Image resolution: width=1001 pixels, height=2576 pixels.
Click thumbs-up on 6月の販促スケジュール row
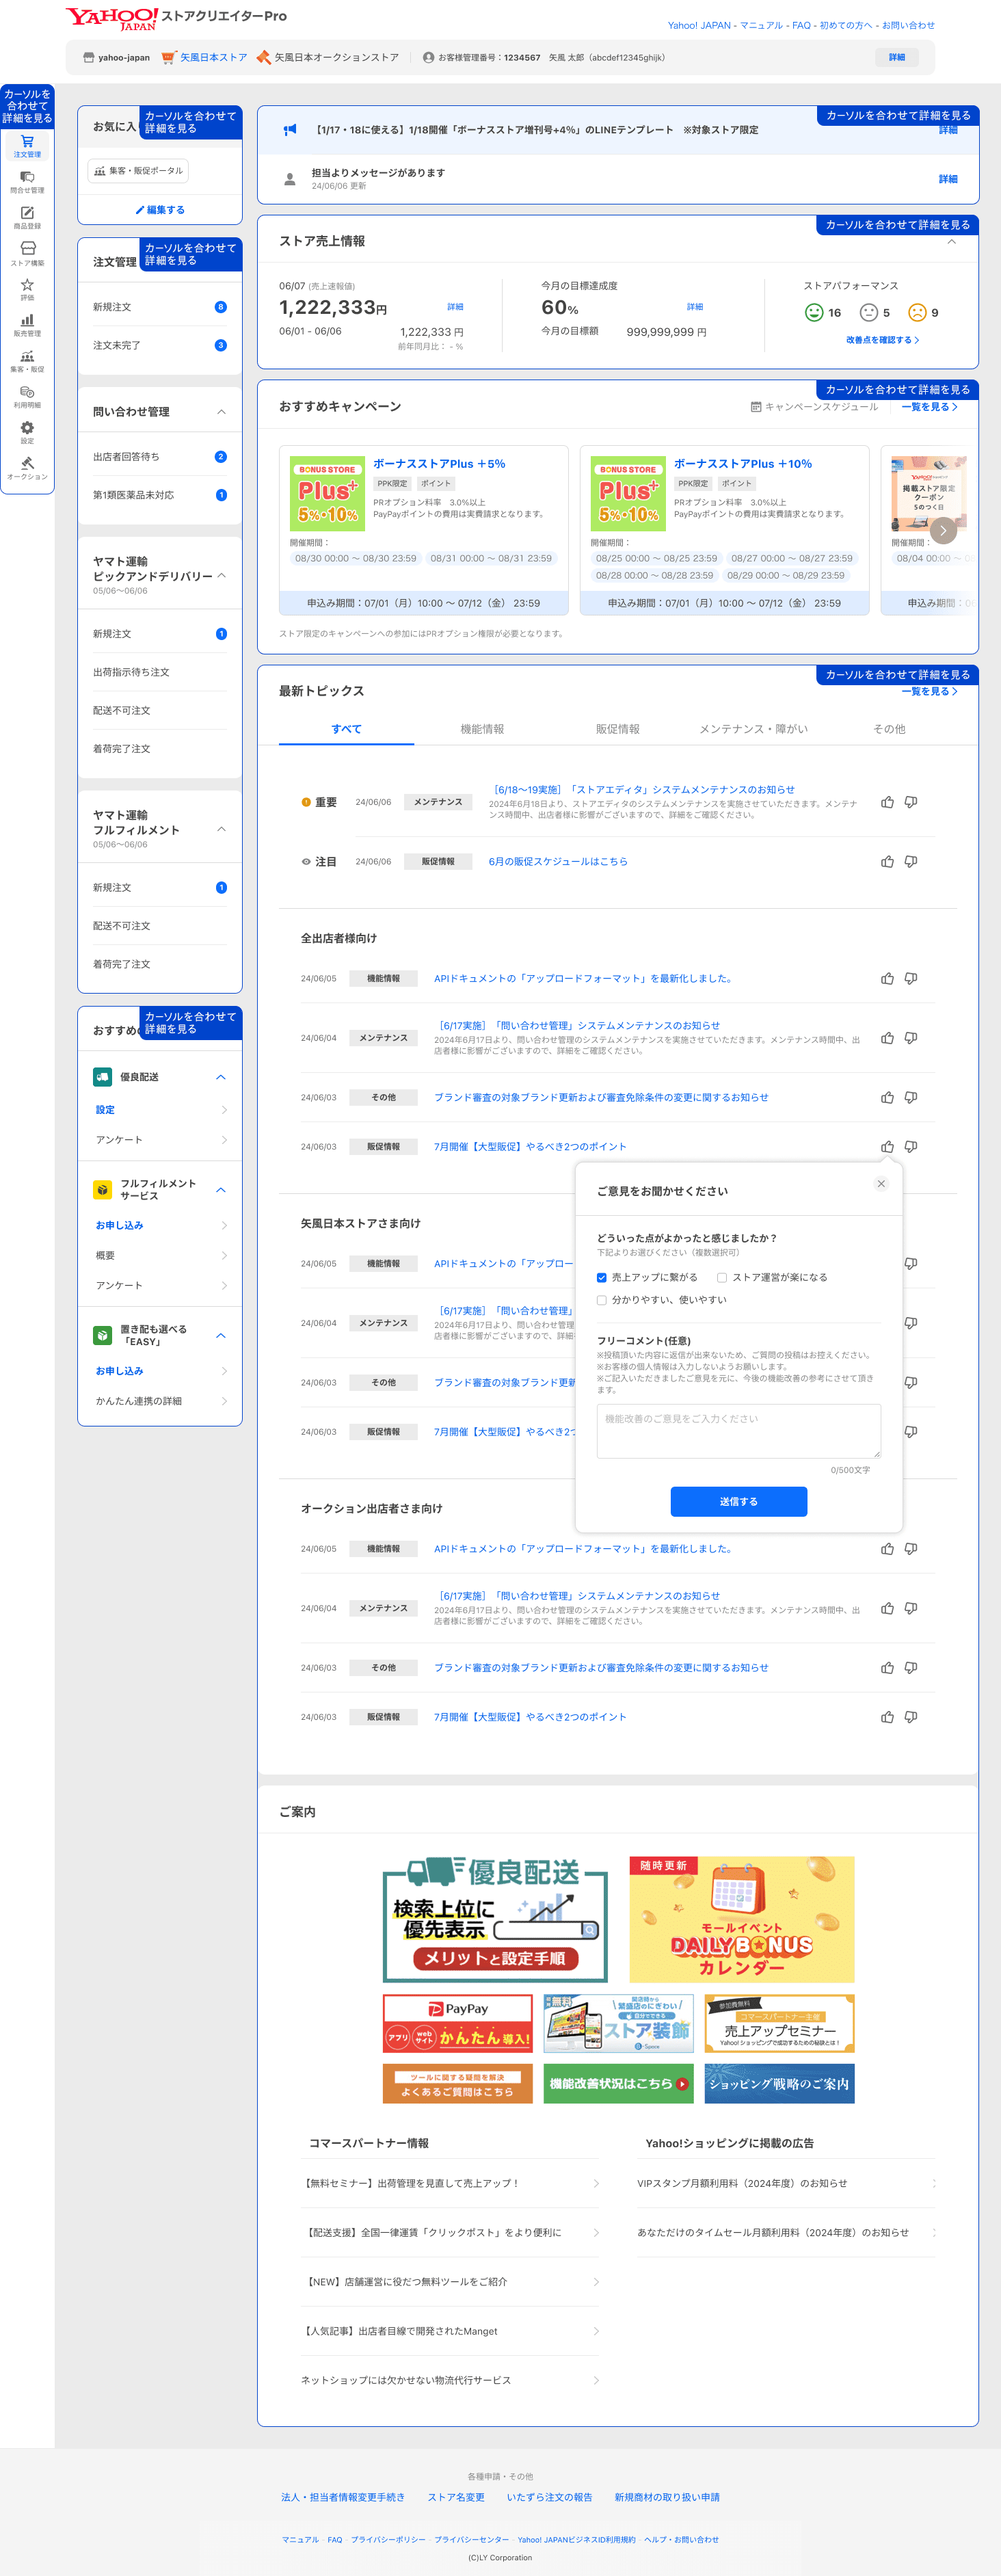[x=887, y=861]
